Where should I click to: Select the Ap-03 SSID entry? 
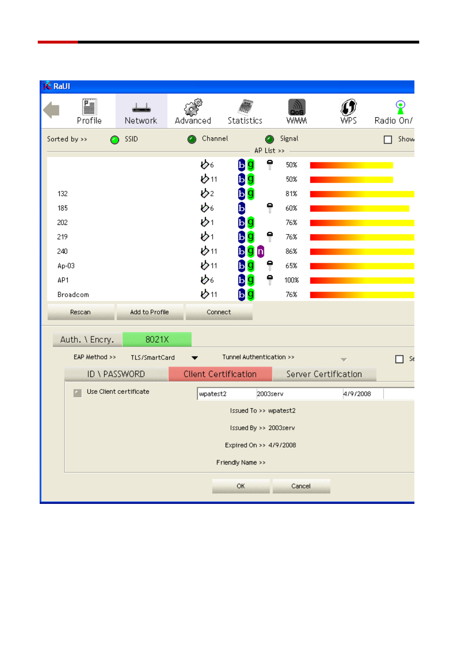point(66,266)
